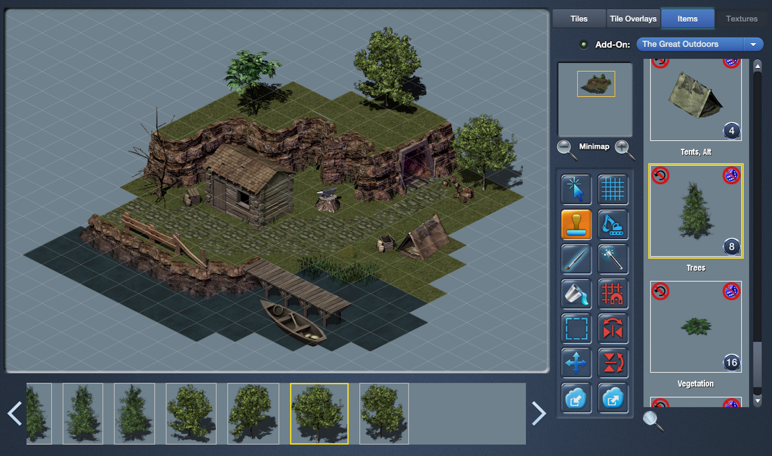
Task: Click the minimap preview
Action: click(595, 100)
